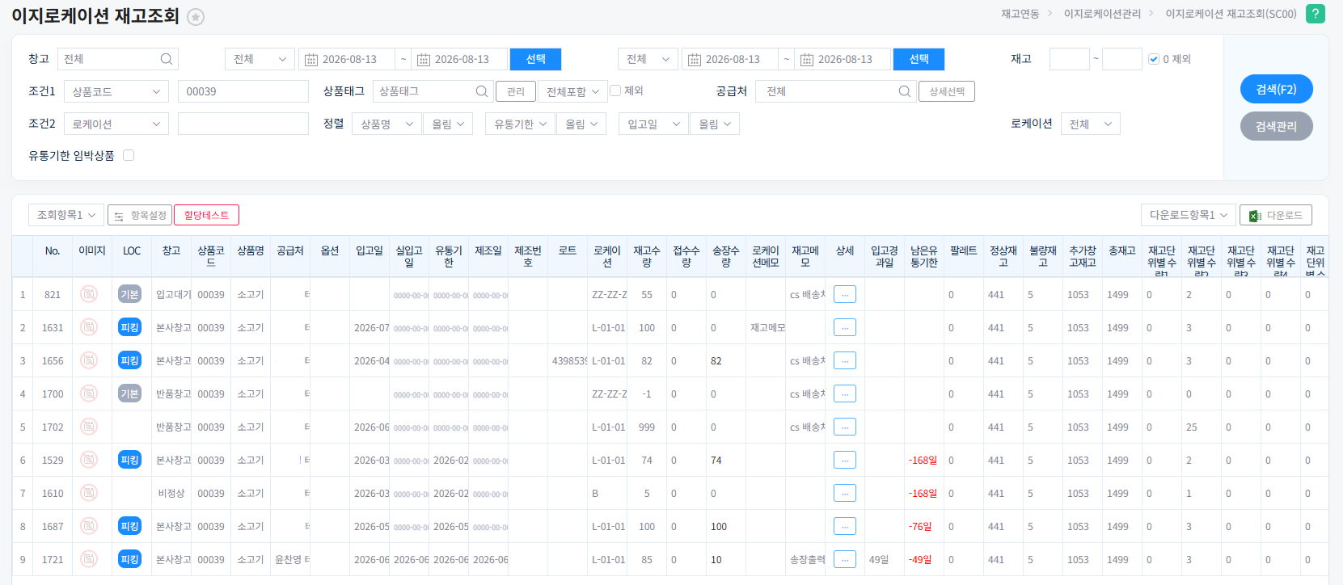
Task: Click the 검색(F2) button
Action: (1276, 89)
